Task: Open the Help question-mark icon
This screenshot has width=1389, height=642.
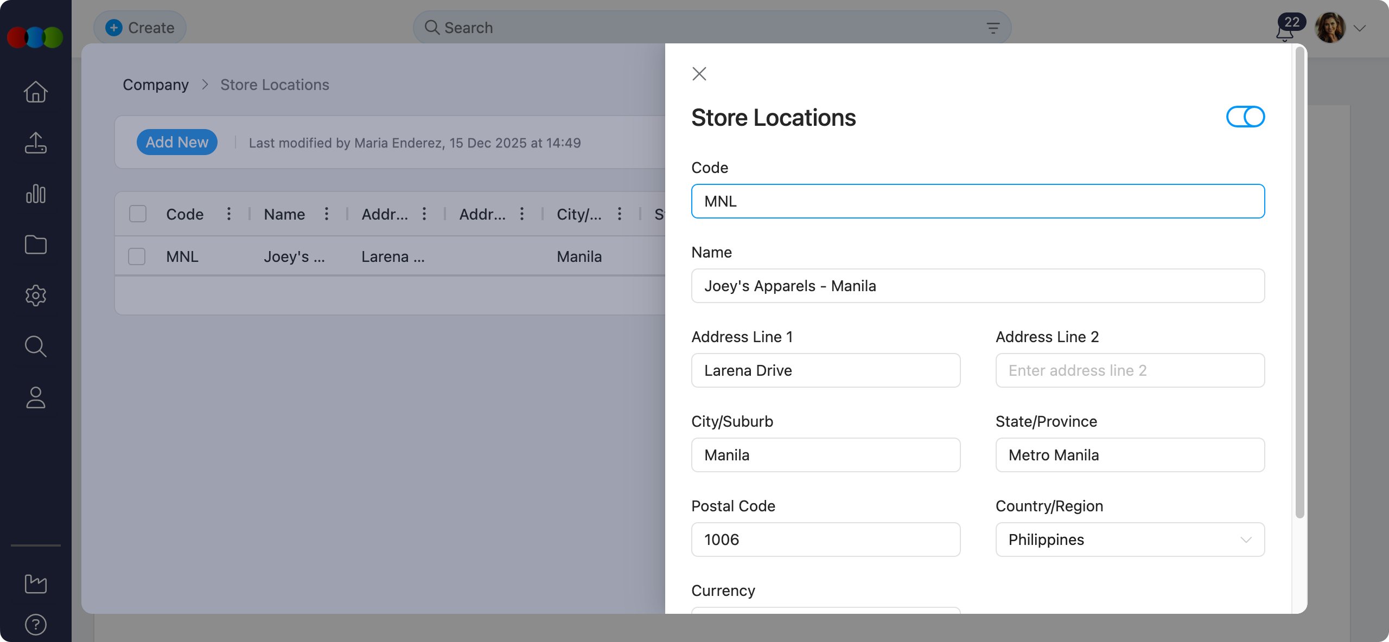Action: 35,625
